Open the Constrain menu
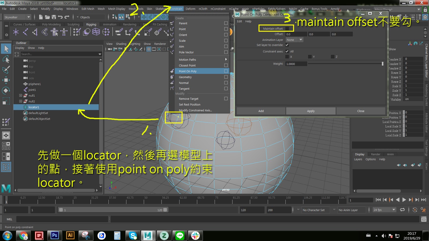The image size is (429, 241). pyautogui.click(x=176, y=9)
